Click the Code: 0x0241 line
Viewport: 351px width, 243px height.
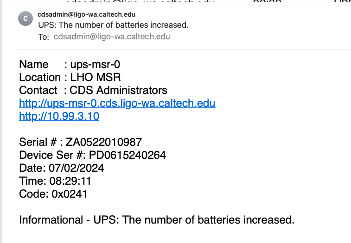pos(53,194)
